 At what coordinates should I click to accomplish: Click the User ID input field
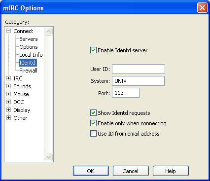coord(139,69)
